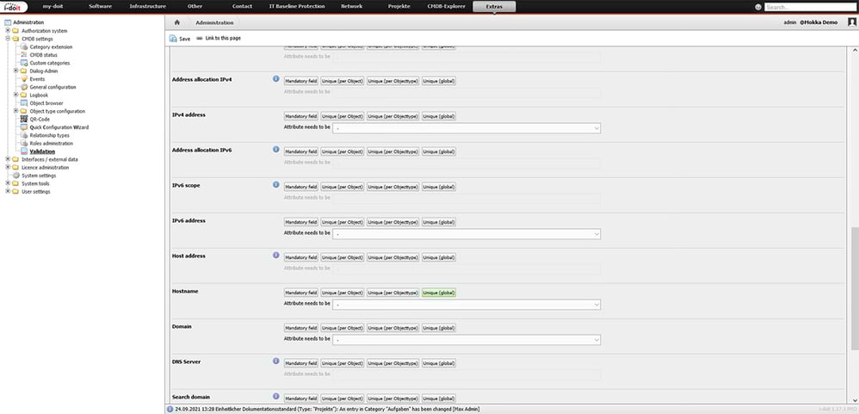Open the CMDB-Explorer menu
859x414 pixels.
click(x=447, y=7)
